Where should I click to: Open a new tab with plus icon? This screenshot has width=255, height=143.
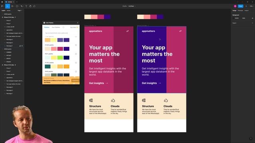17,2
